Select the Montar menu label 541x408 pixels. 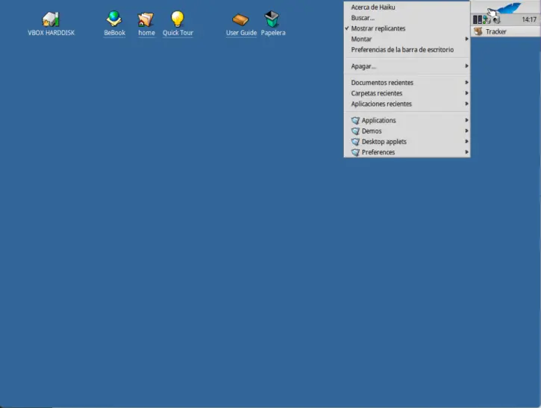pyautogui.click(x=361, y=39)
